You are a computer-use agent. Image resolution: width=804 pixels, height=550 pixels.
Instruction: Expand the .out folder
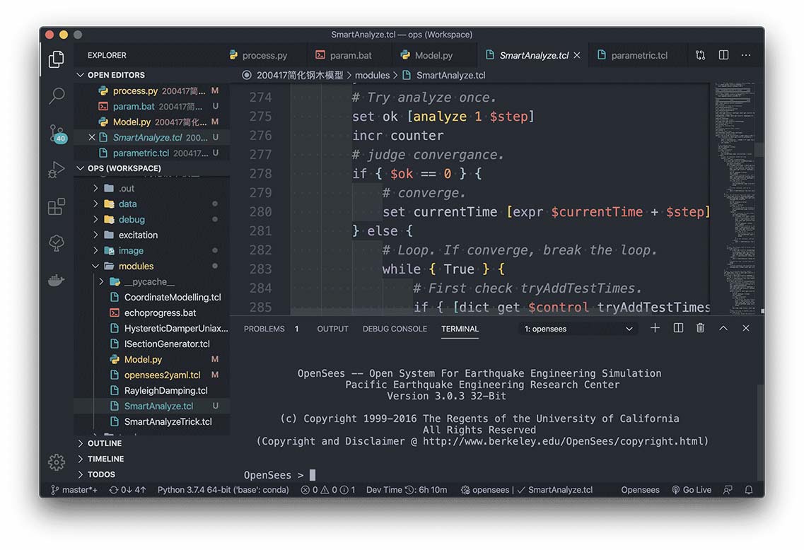tap(152, 188)
